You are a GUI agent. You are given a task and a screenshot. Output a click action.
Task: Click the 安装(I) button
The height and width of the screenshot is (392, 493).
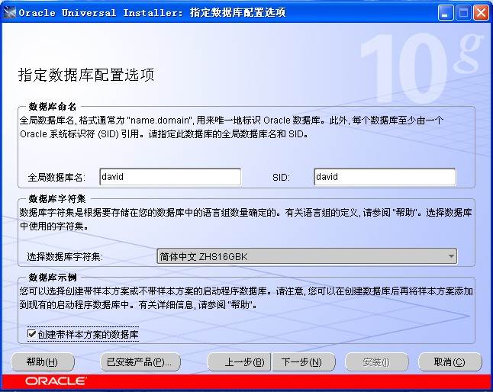click(377, 361)
